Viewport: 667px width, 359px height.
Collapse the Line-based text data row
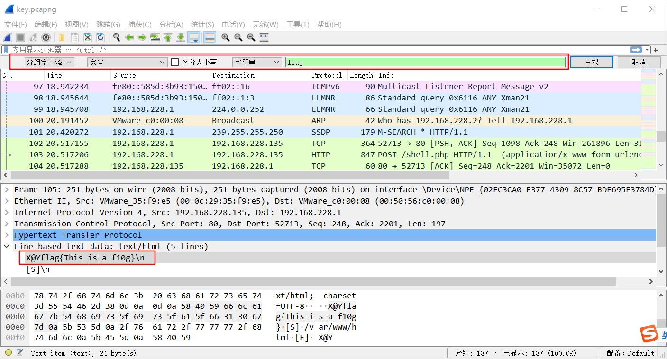tap(7, 246)
